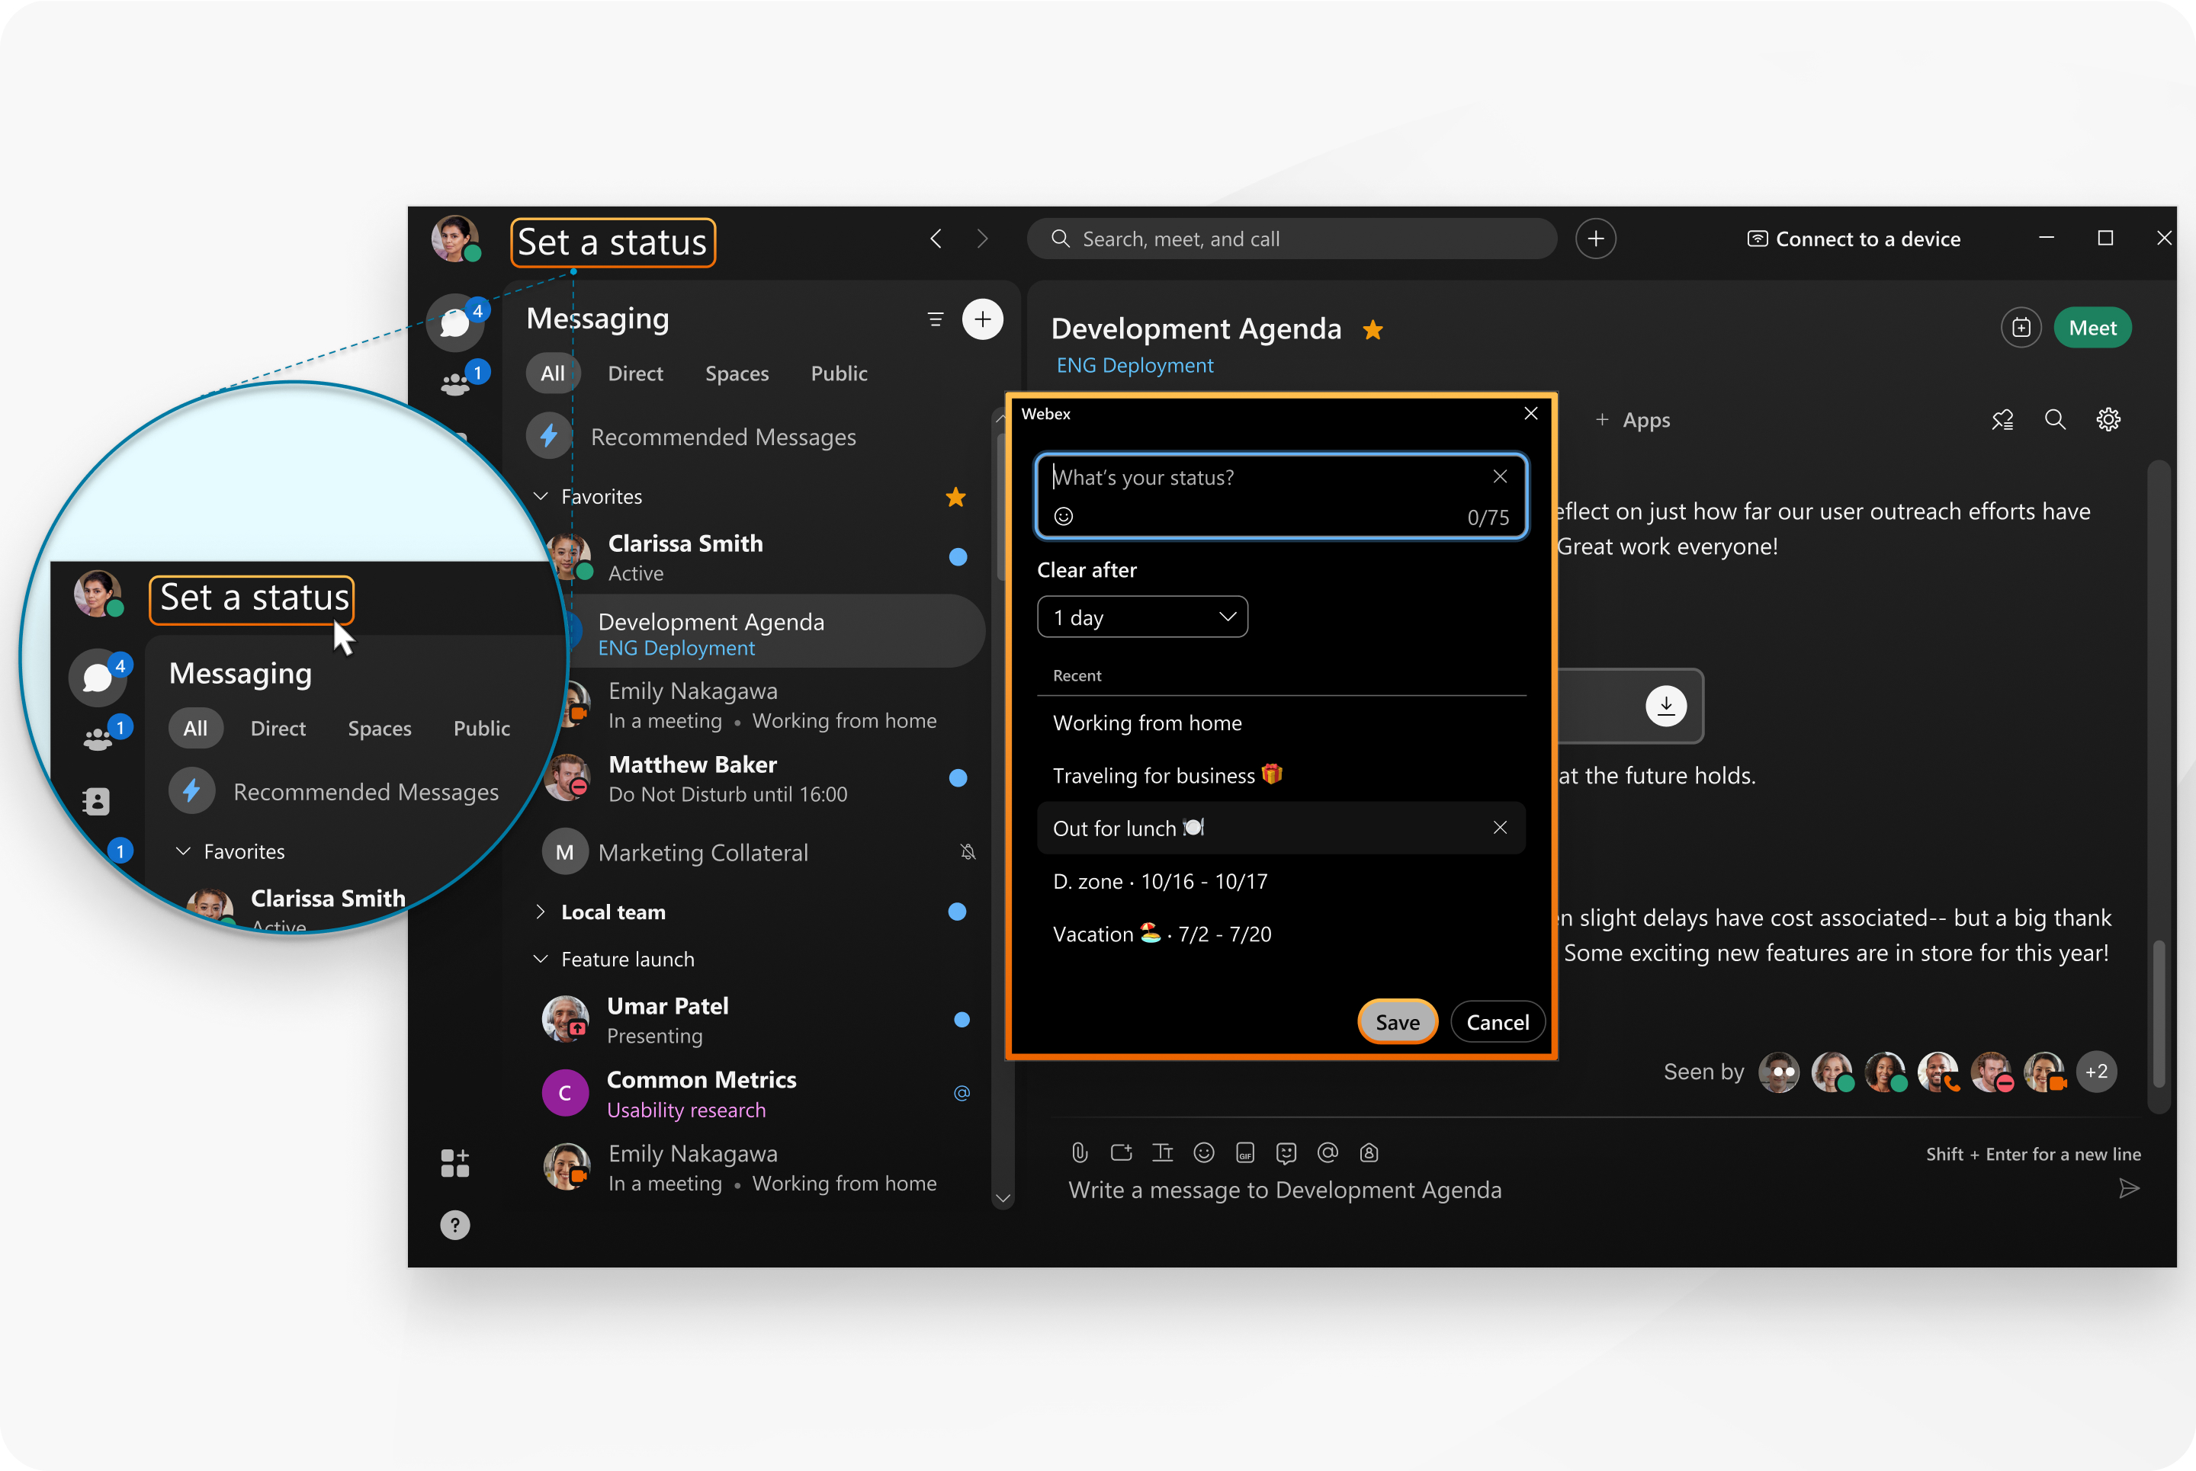Open the 'Clear after' 1 day dropdown
This screenshot has height=1471, width=2196.
click(1142, 617)
